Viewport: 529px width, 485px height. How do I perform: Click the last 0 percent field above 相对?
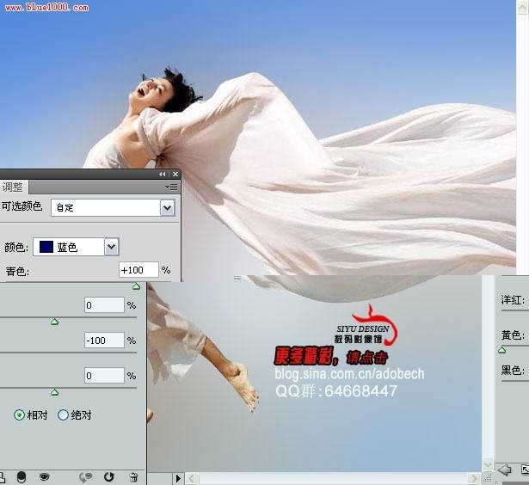click(104, 376)
